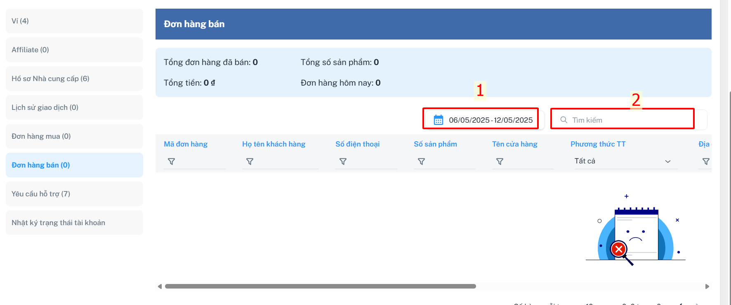Go to Hồ sơ Nhà cung cấp
The height and width of the screenshot is (305, 731).
coord(74,79)
